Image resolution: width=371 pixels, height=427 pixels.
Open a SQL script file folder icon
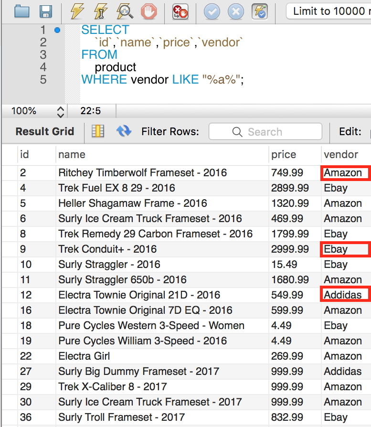click(x=22, y=12)
